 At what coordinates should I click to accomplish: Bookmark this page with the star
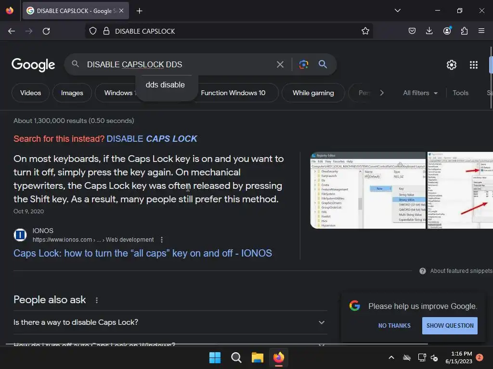click(365, 31)
